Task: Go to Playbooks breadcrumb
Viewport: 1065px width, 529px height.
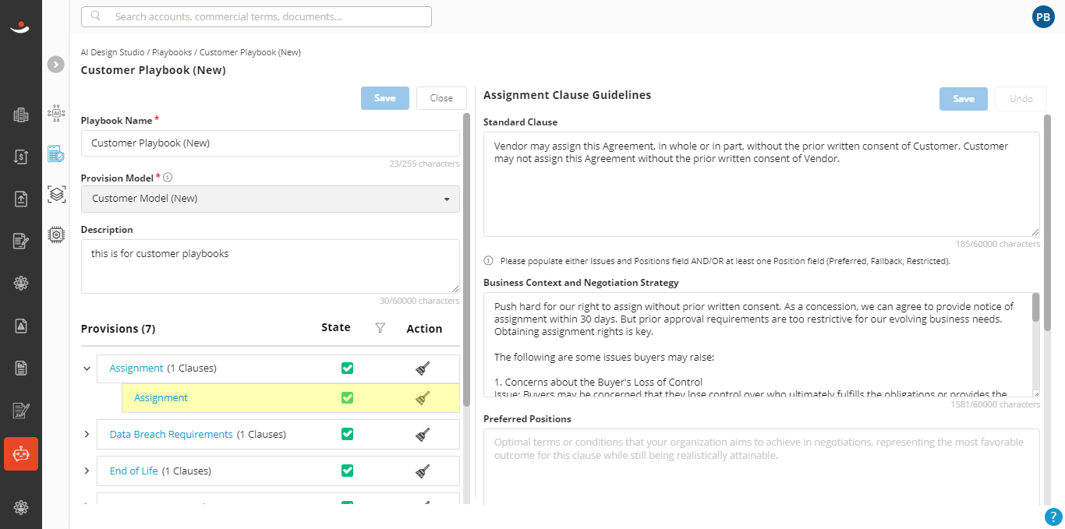Action: coord(172,52)
